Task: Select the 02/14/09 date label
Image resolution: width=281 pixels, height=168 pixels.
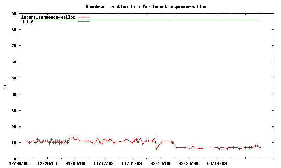Action: [x=161, y=163]
